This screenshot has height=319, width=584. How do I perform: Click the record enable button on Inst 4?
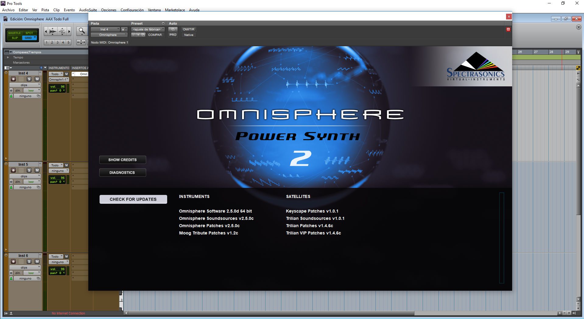point(13,79)
